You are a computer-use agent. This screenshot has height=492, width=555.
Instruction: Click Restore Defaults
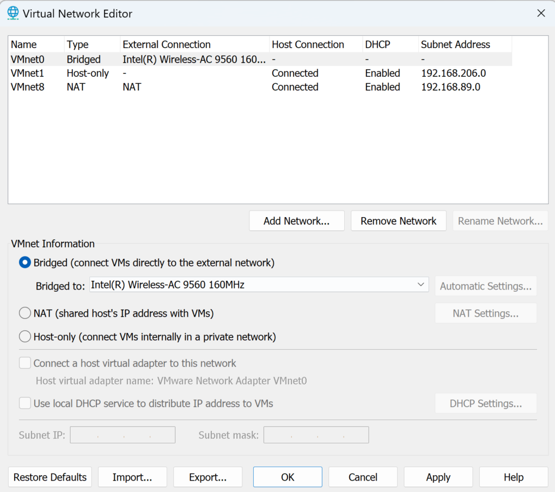point(50,477)
